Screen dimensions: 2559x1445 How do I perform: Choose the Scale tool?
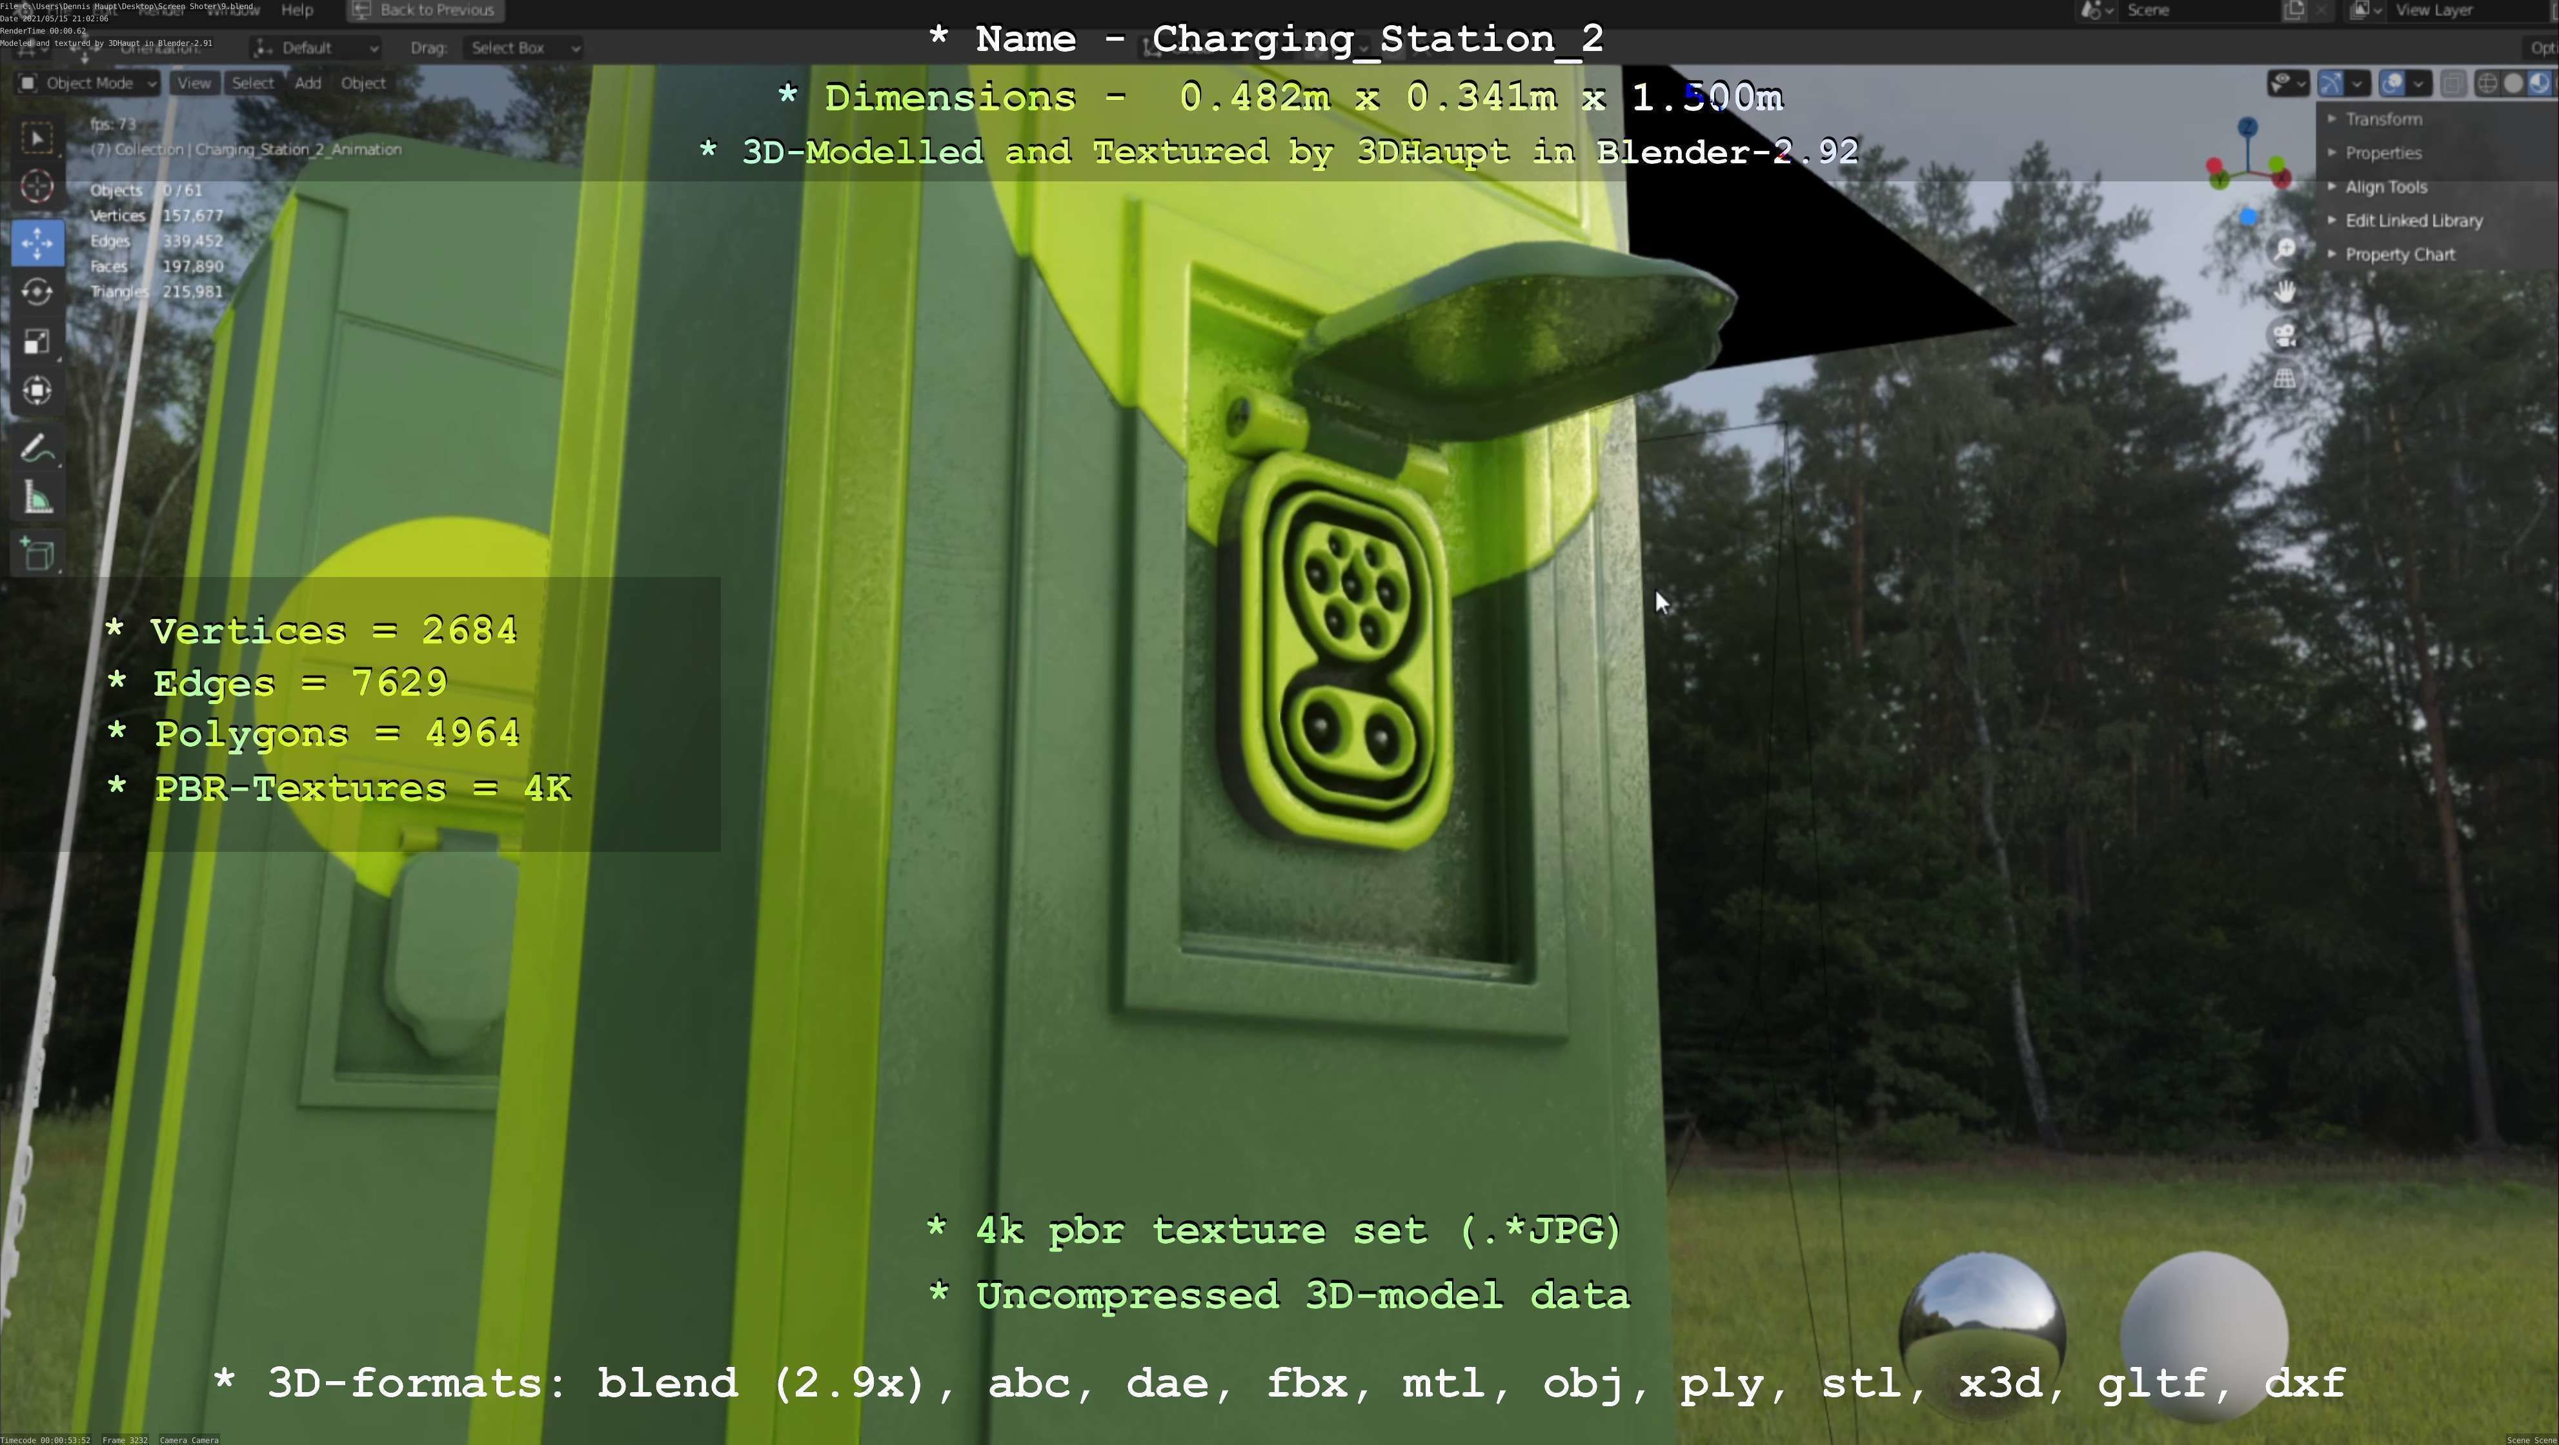pyautogui.click(x=37, y=341)
